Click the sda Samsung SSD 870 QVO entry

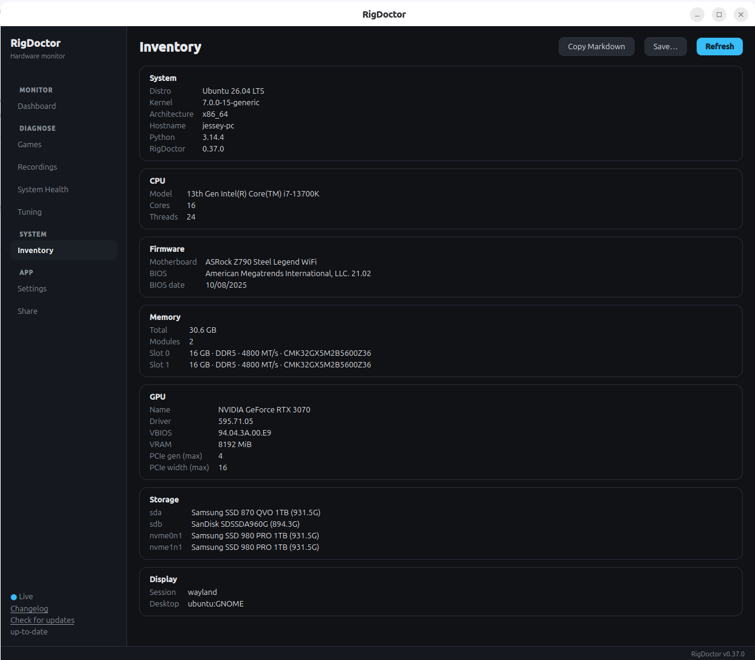tap(256, 512)
